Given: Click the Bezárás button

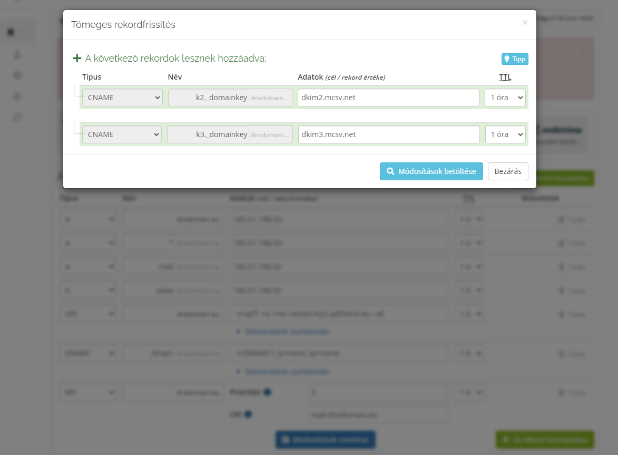Looking at the screenshot, I should [x=507, y=171].
